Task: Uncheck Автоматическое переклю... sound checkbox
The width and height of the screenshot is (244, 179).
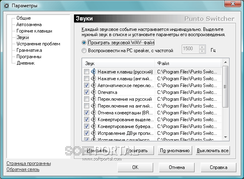Action: (x=86, y=85)
